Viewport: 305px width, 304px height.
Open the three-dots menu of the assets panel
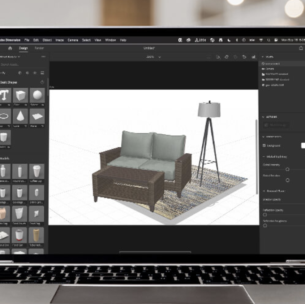pyautogui.click(x=43, y=57)
